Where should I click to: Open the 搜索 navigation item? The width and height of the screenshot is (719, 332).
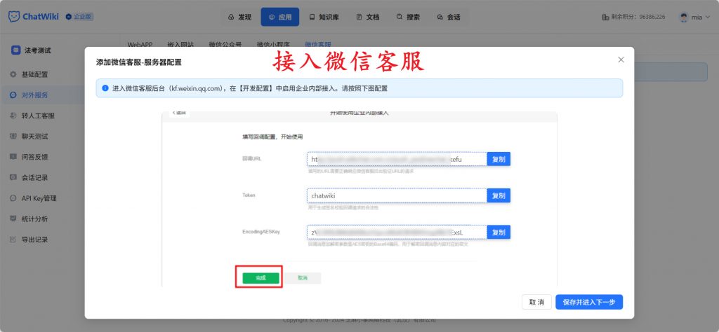click(x=408, y=17)
